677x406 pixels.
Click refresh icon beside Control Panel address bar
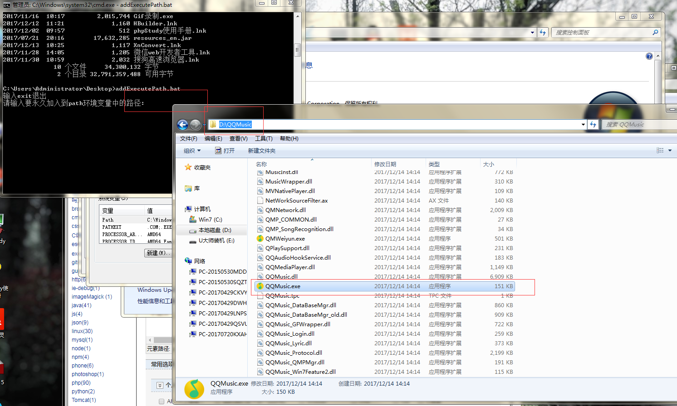[x=543, y=33]
